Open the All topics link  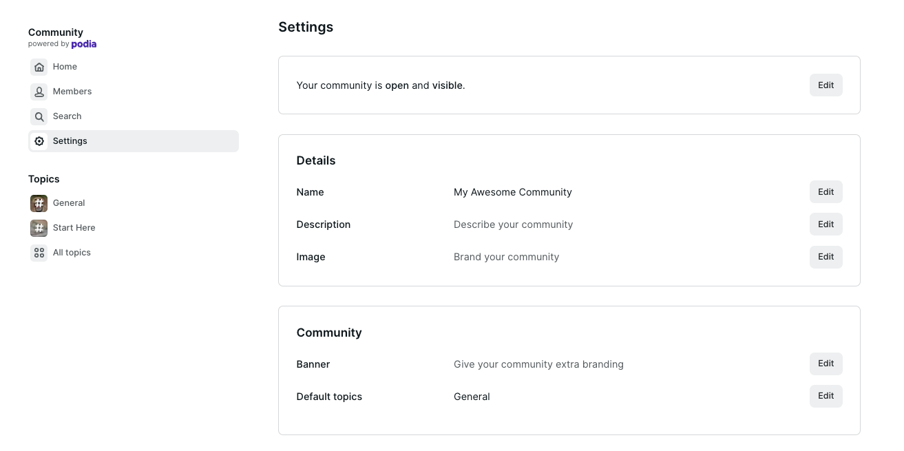[x=72, y=253]
